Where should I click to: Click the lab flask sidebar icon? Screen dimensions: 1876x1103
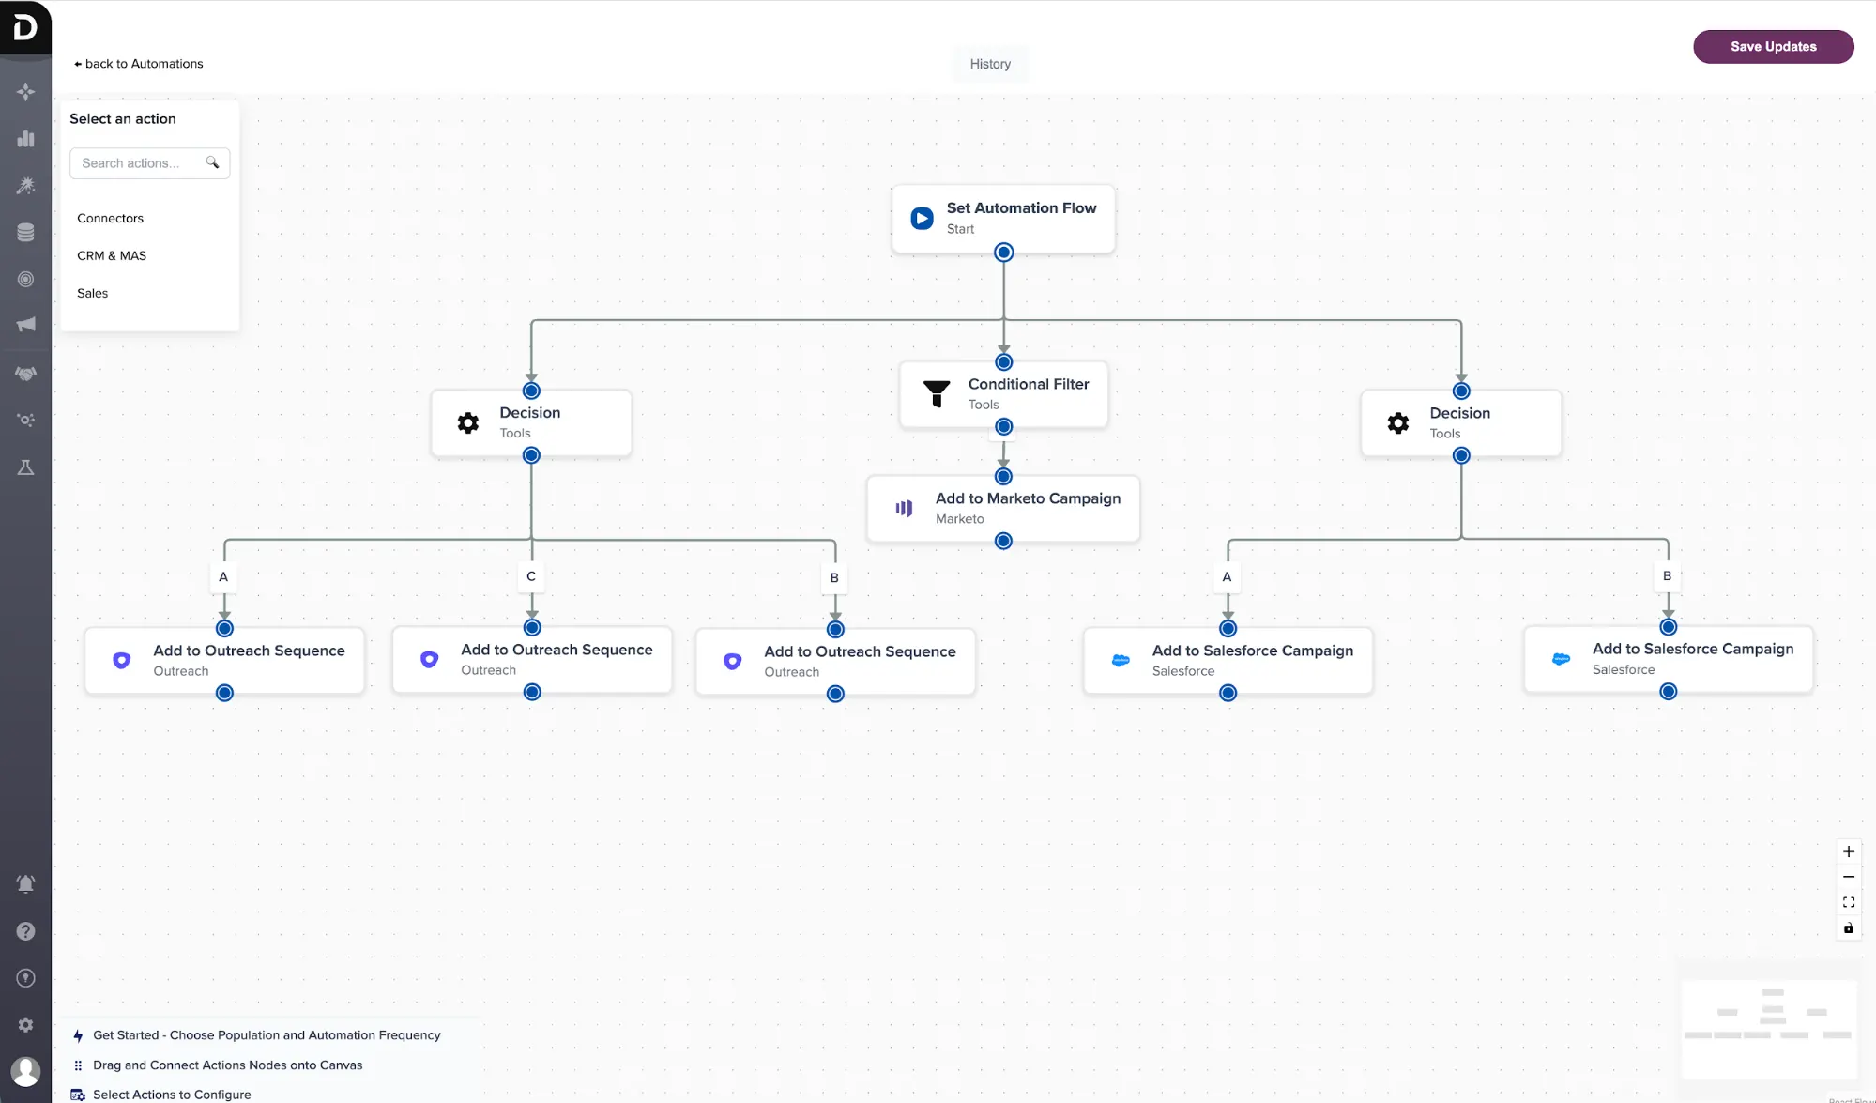tap(25, 467)
